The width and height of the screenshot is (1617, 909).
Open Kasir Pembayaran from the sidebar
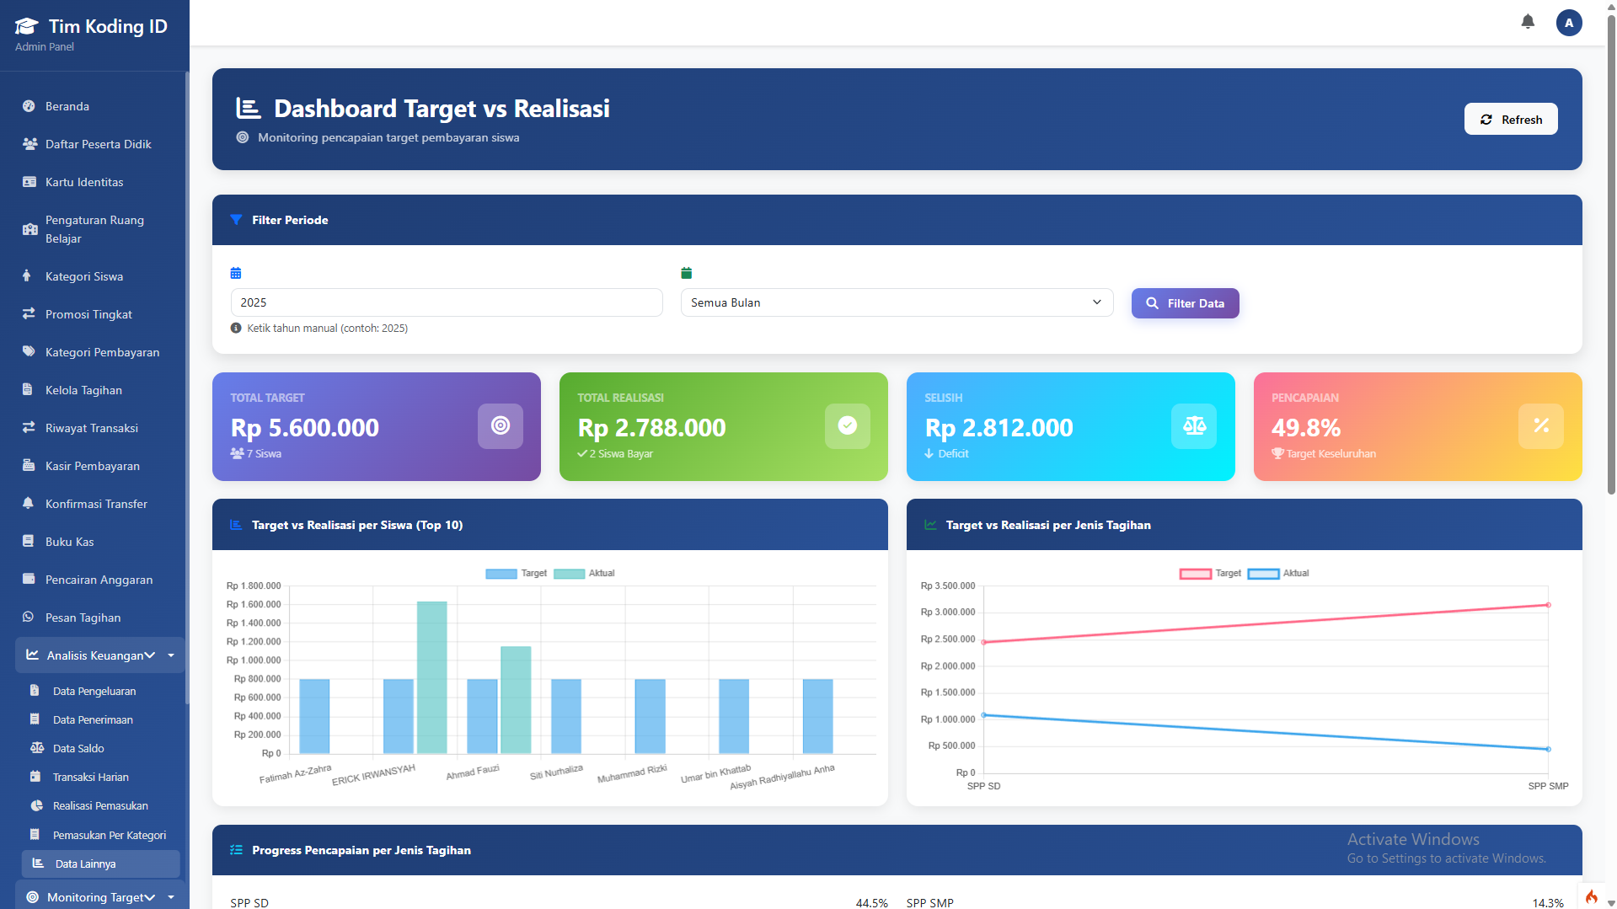point(92,466)
